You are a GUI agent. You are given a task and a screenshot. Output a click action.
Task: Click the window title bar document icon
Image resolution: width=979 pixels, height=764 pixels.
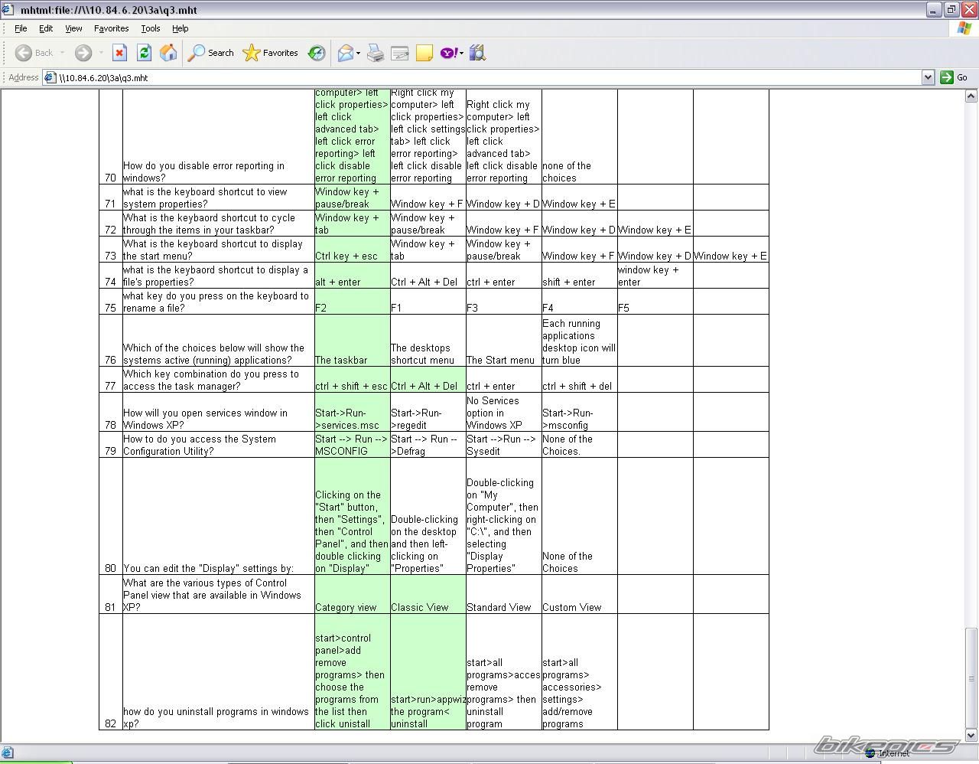click(7, 9)
